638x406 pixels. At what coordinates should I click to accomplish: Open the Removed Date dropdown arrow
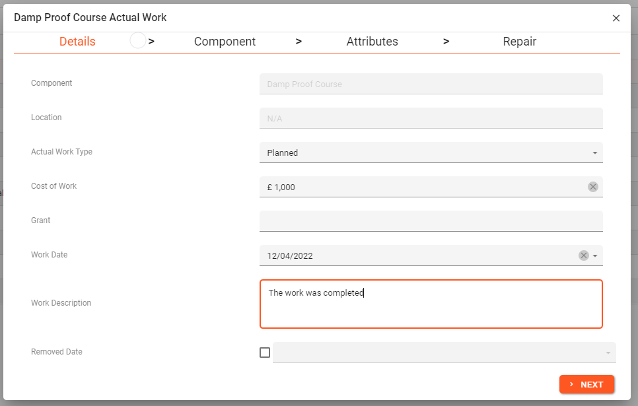tap(608, 353)
